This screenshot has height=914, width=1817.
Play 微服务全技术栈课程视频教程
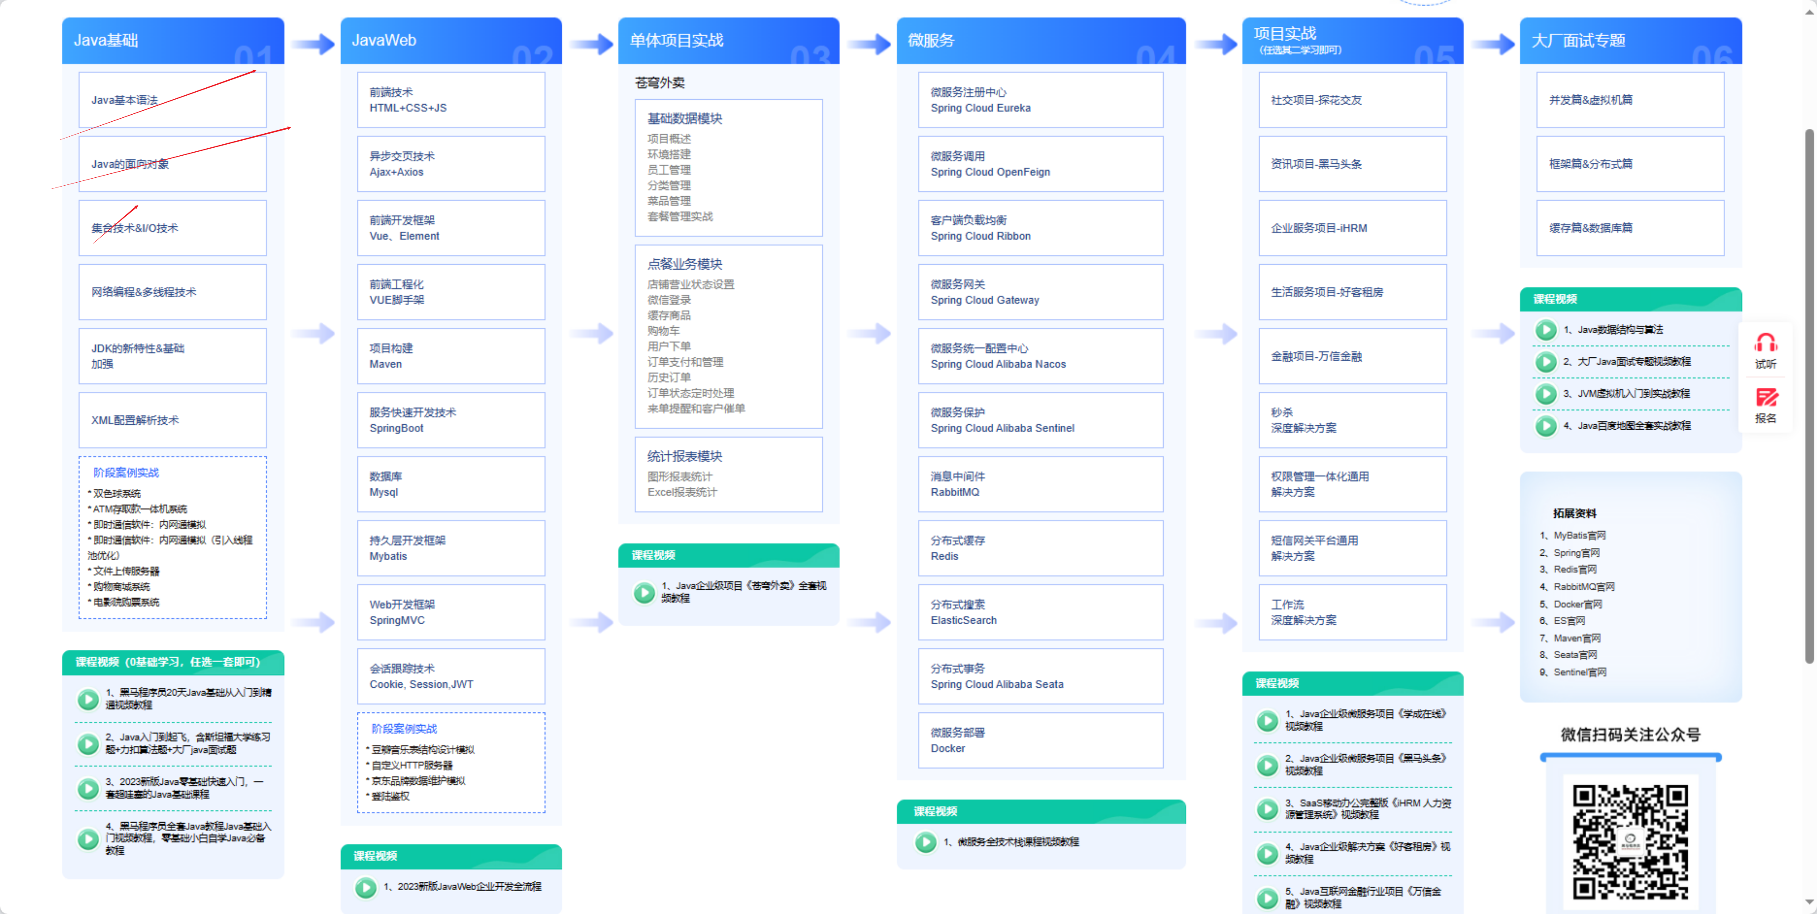point(925,841)
